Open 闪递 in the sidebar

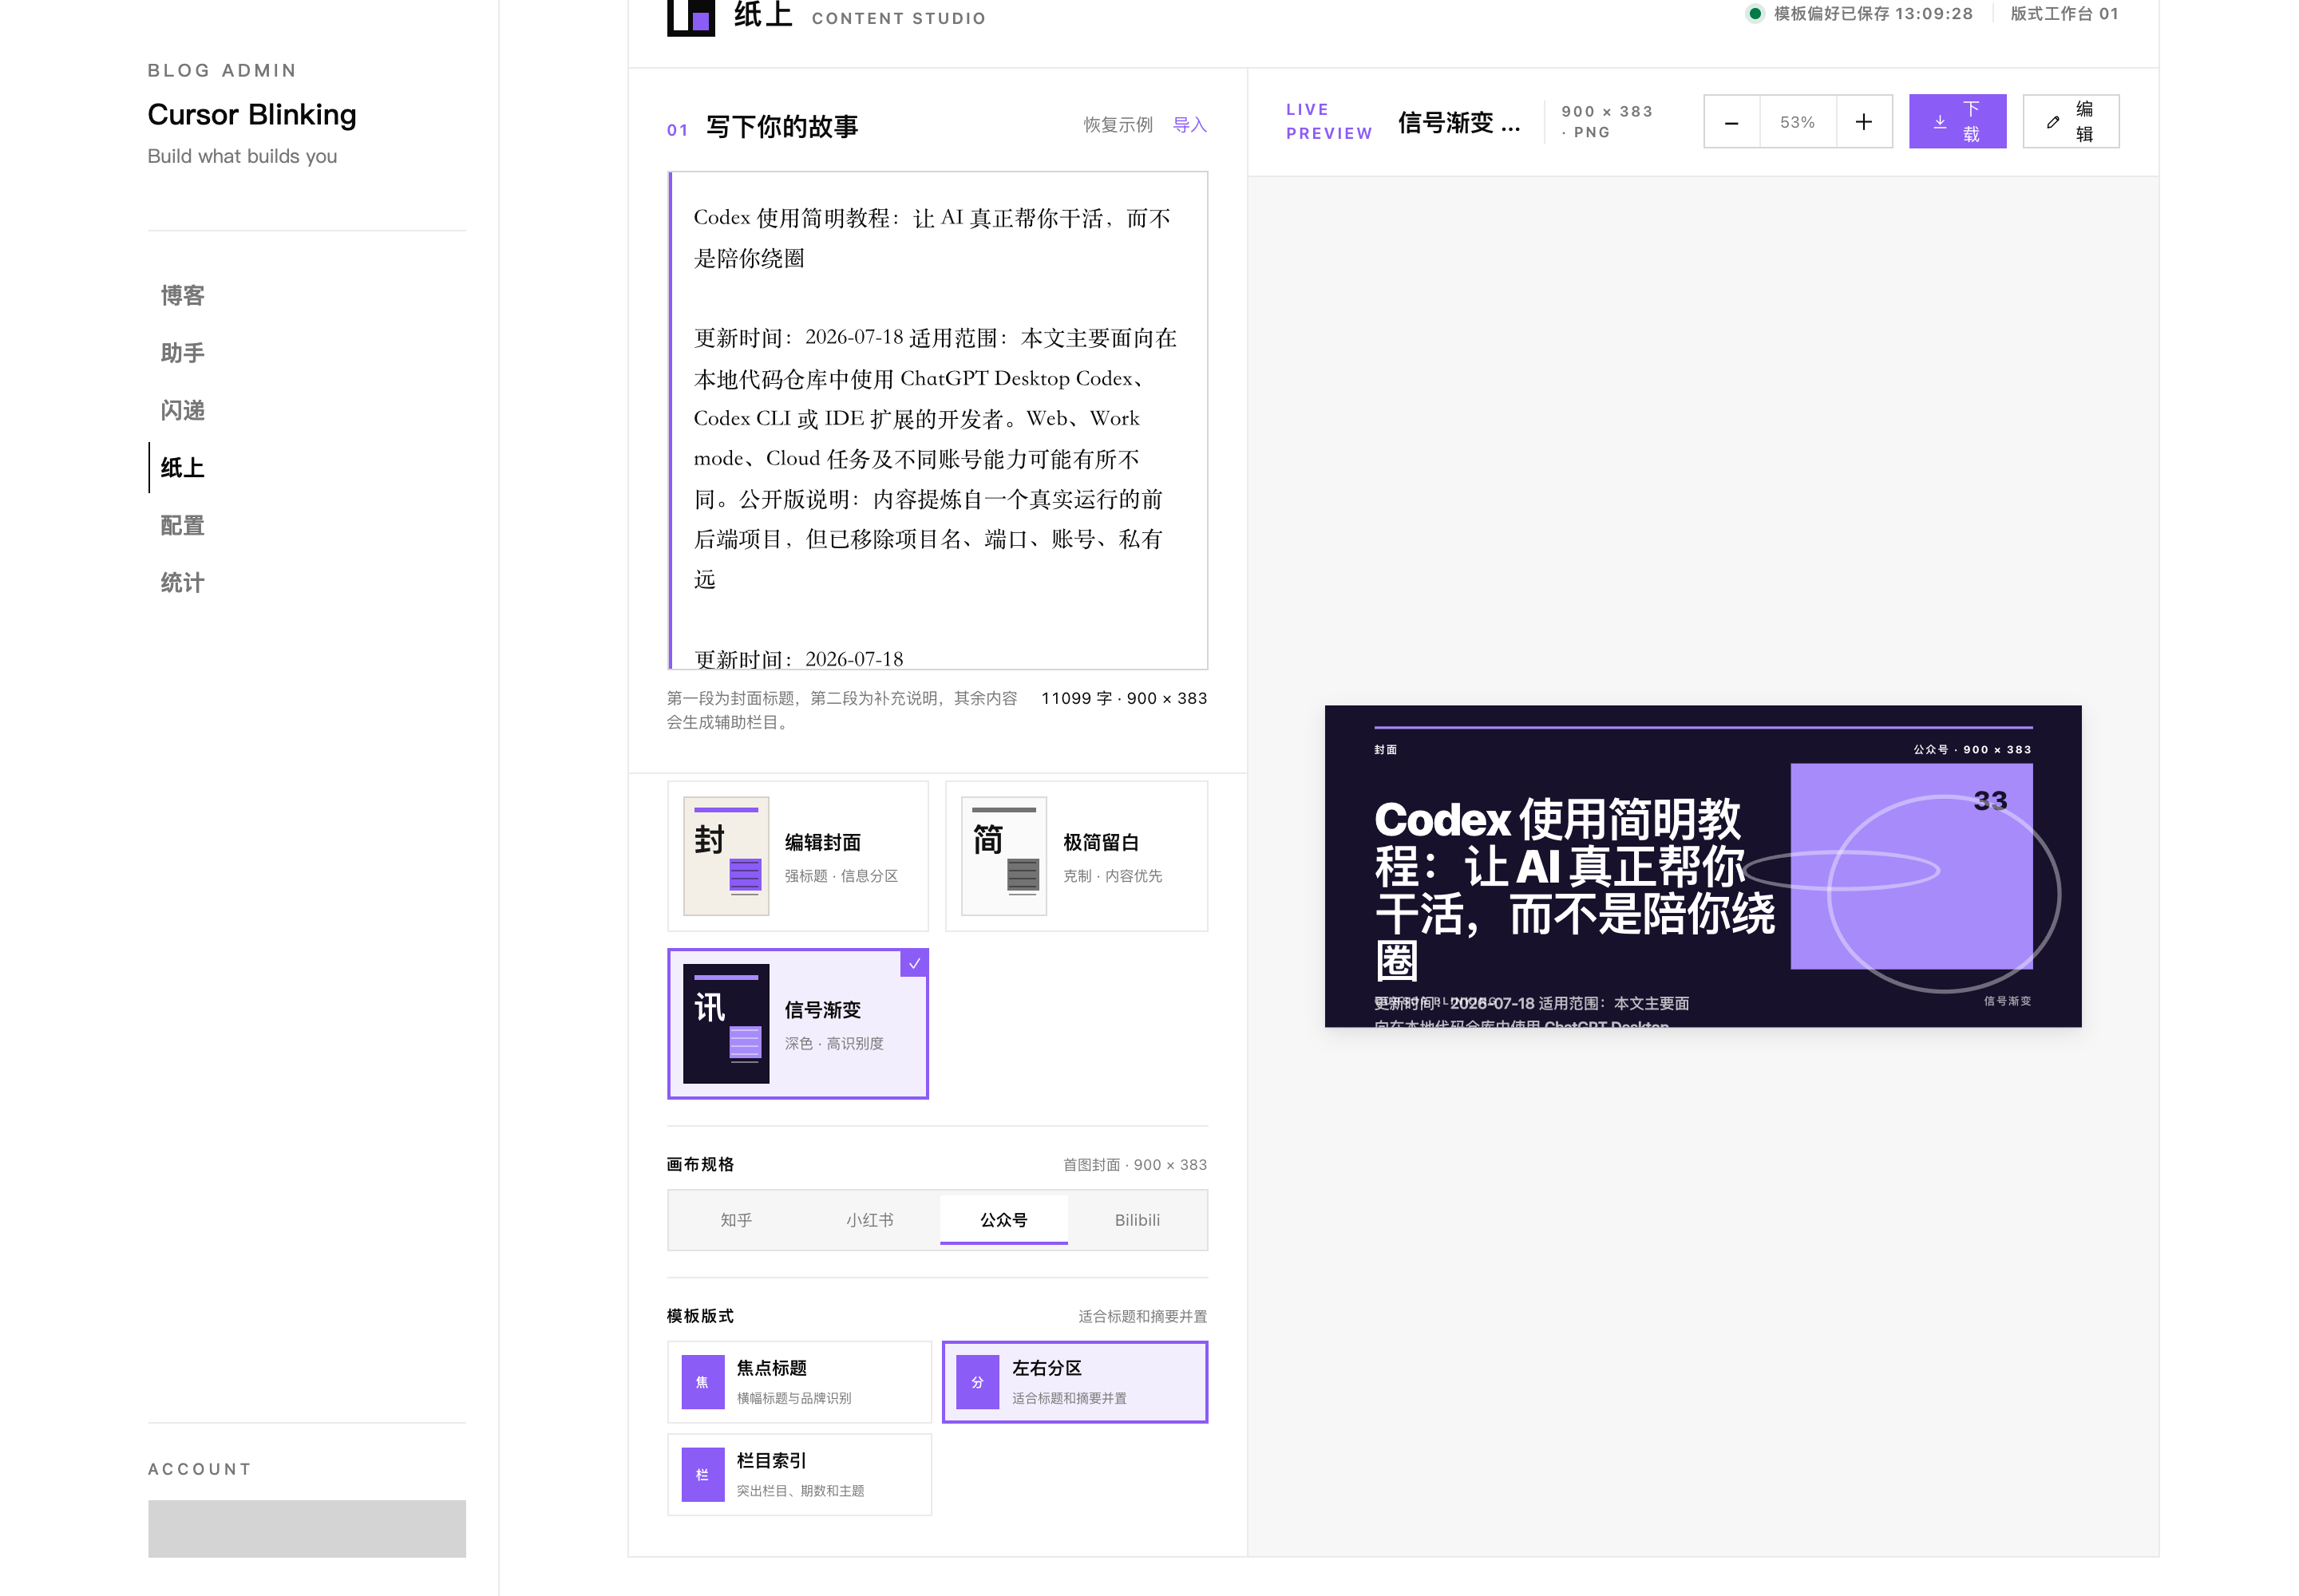[183, 410]
